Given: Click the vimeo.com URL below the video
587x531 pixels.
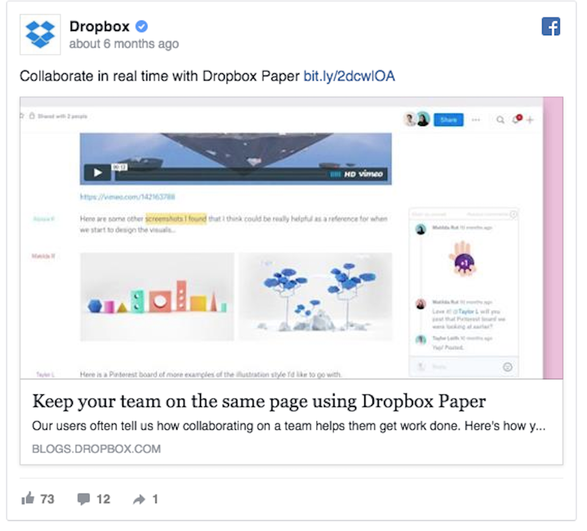Looking at the screenshot, I should (x=127, y=197).
